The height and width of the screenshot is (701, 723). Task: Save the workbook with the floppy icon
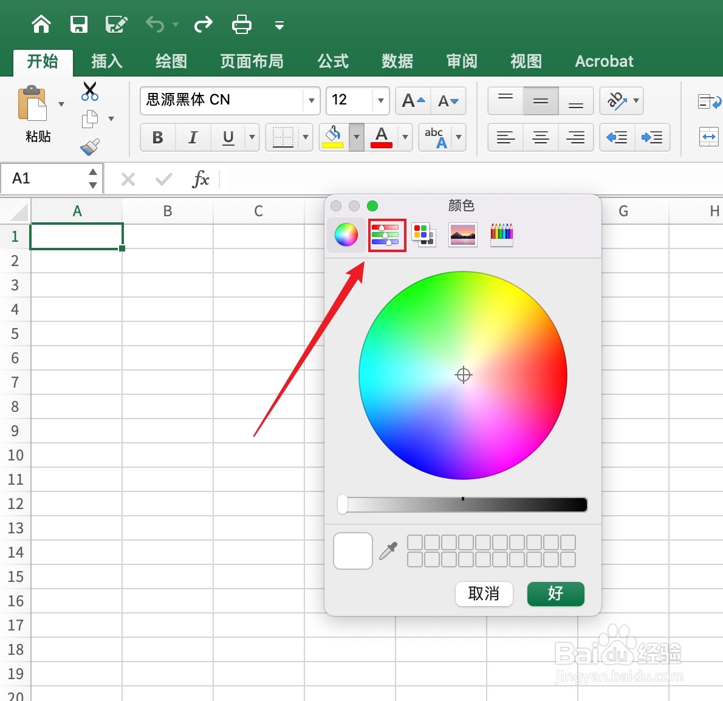[79, 24]
